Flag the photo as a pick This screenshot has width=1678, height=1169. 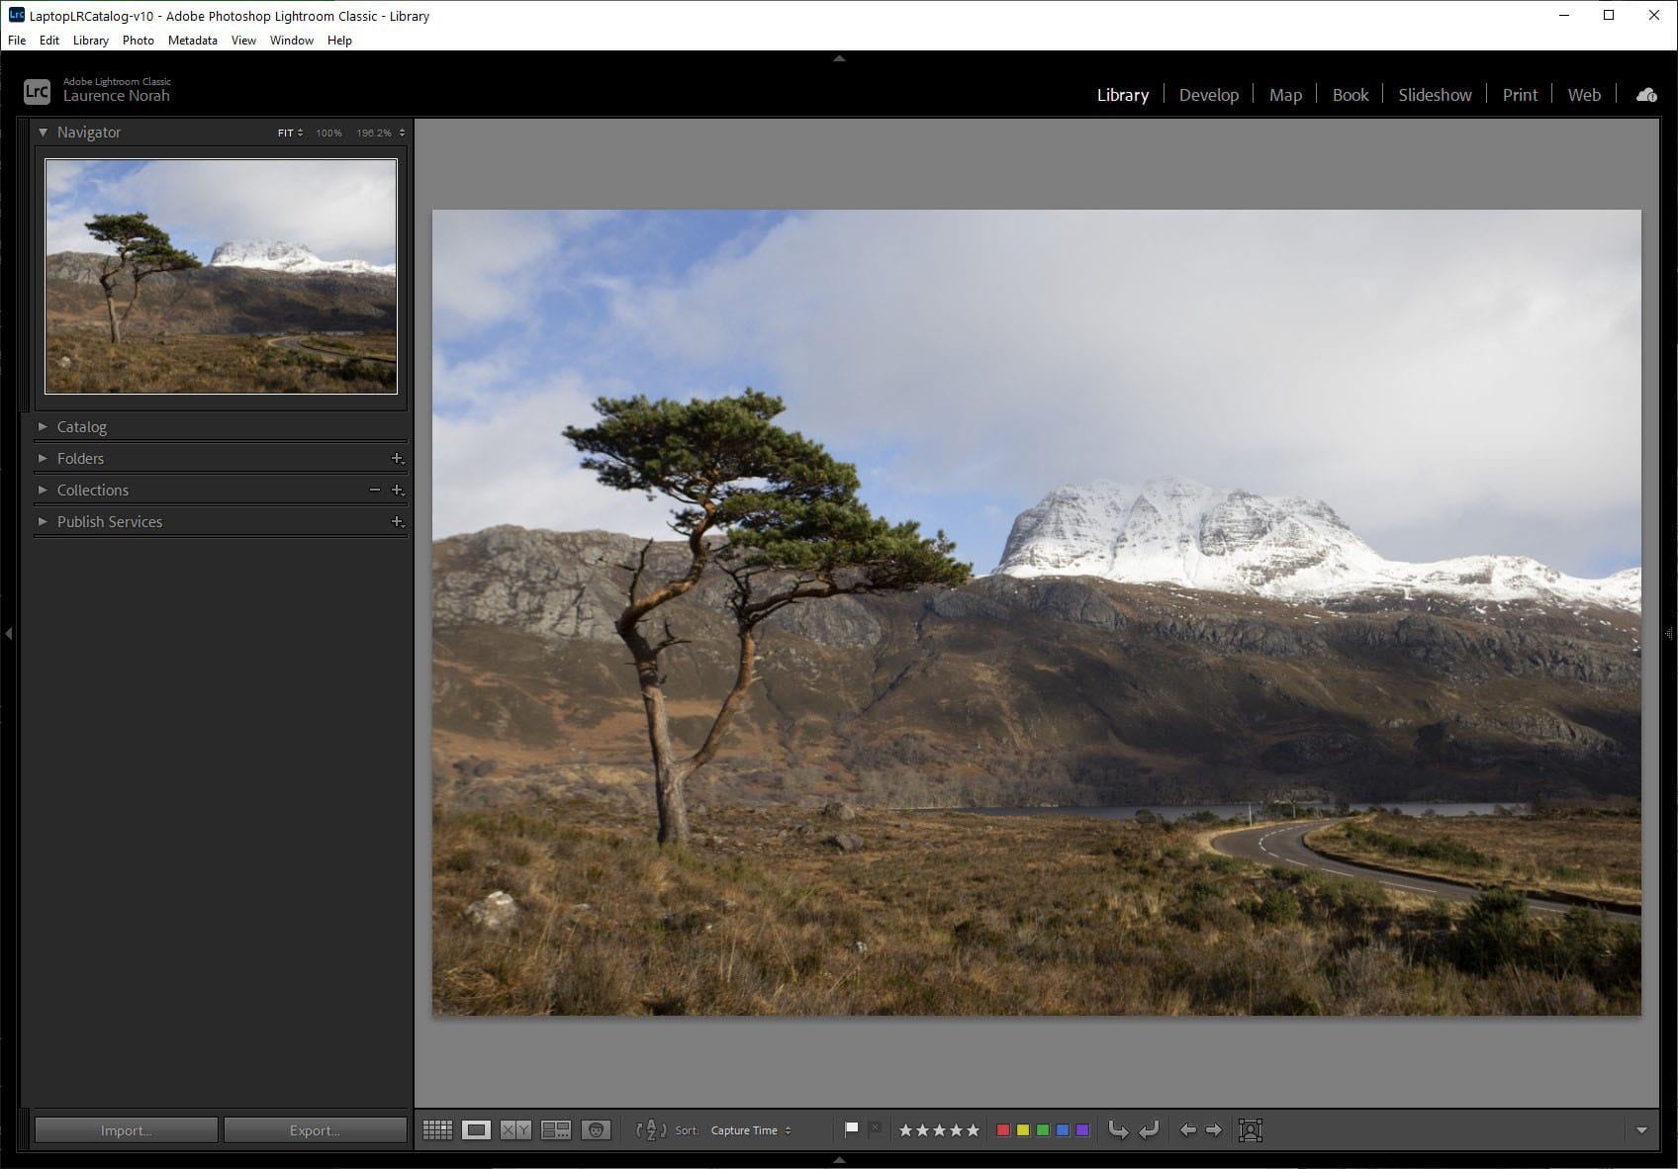(851, 1129)
